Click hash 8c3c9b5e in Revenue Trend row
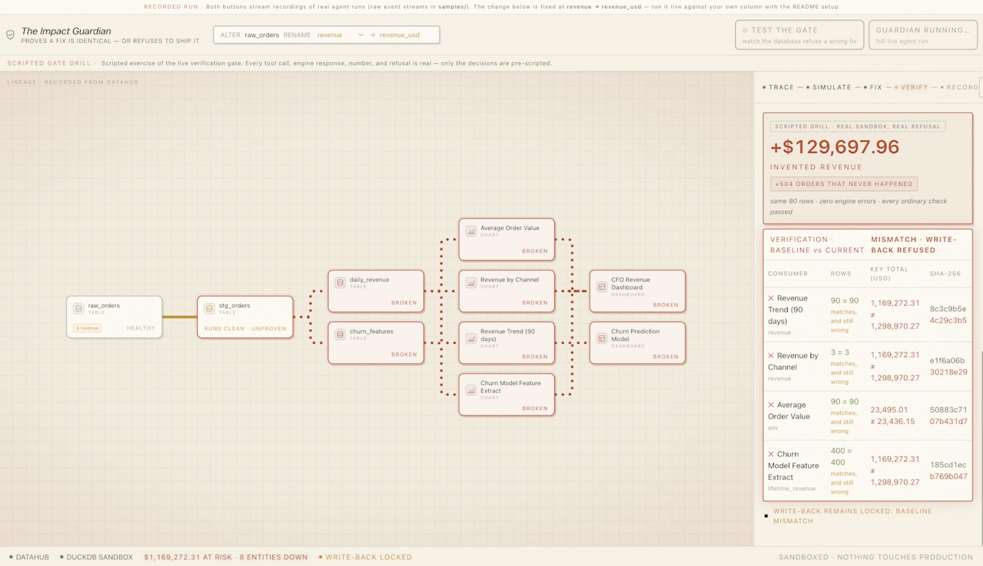Screen dimensions: 983x566 [948, 309]
